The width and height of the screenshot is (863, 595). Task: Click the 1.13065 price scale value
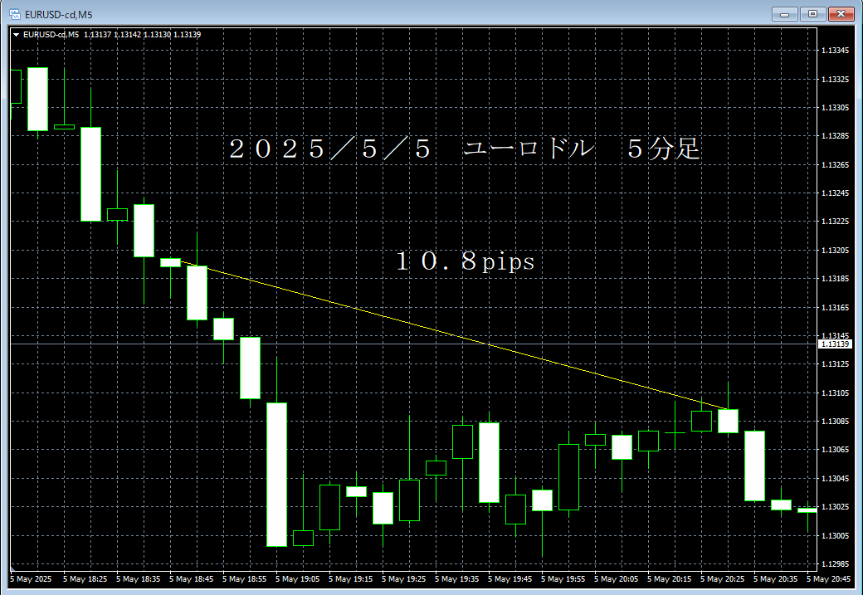pyautogui.click(x=835, y=450)
